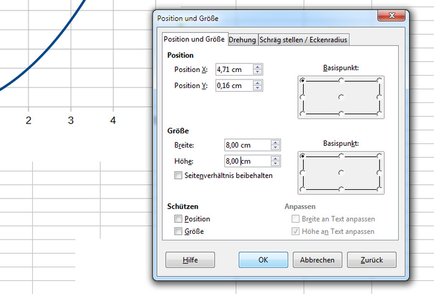Select bottom-right base point for Position
Image resolution: width=434 pixels, height=294 pixels.
coord(379,114)
